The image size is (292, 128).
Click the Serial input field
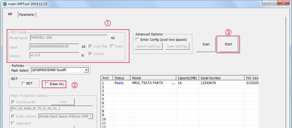[54, 46]
